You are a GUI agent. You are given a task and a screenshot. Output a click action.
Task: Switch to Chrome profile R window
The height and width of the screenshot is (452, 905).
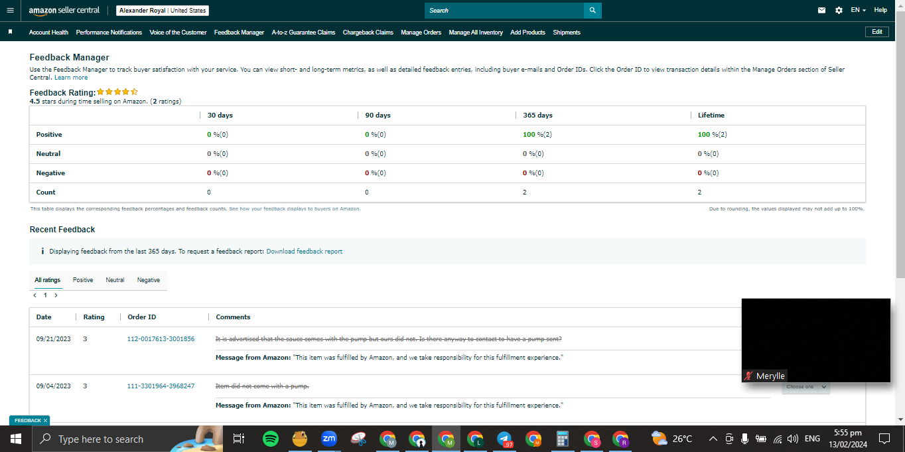click(621, 439)
